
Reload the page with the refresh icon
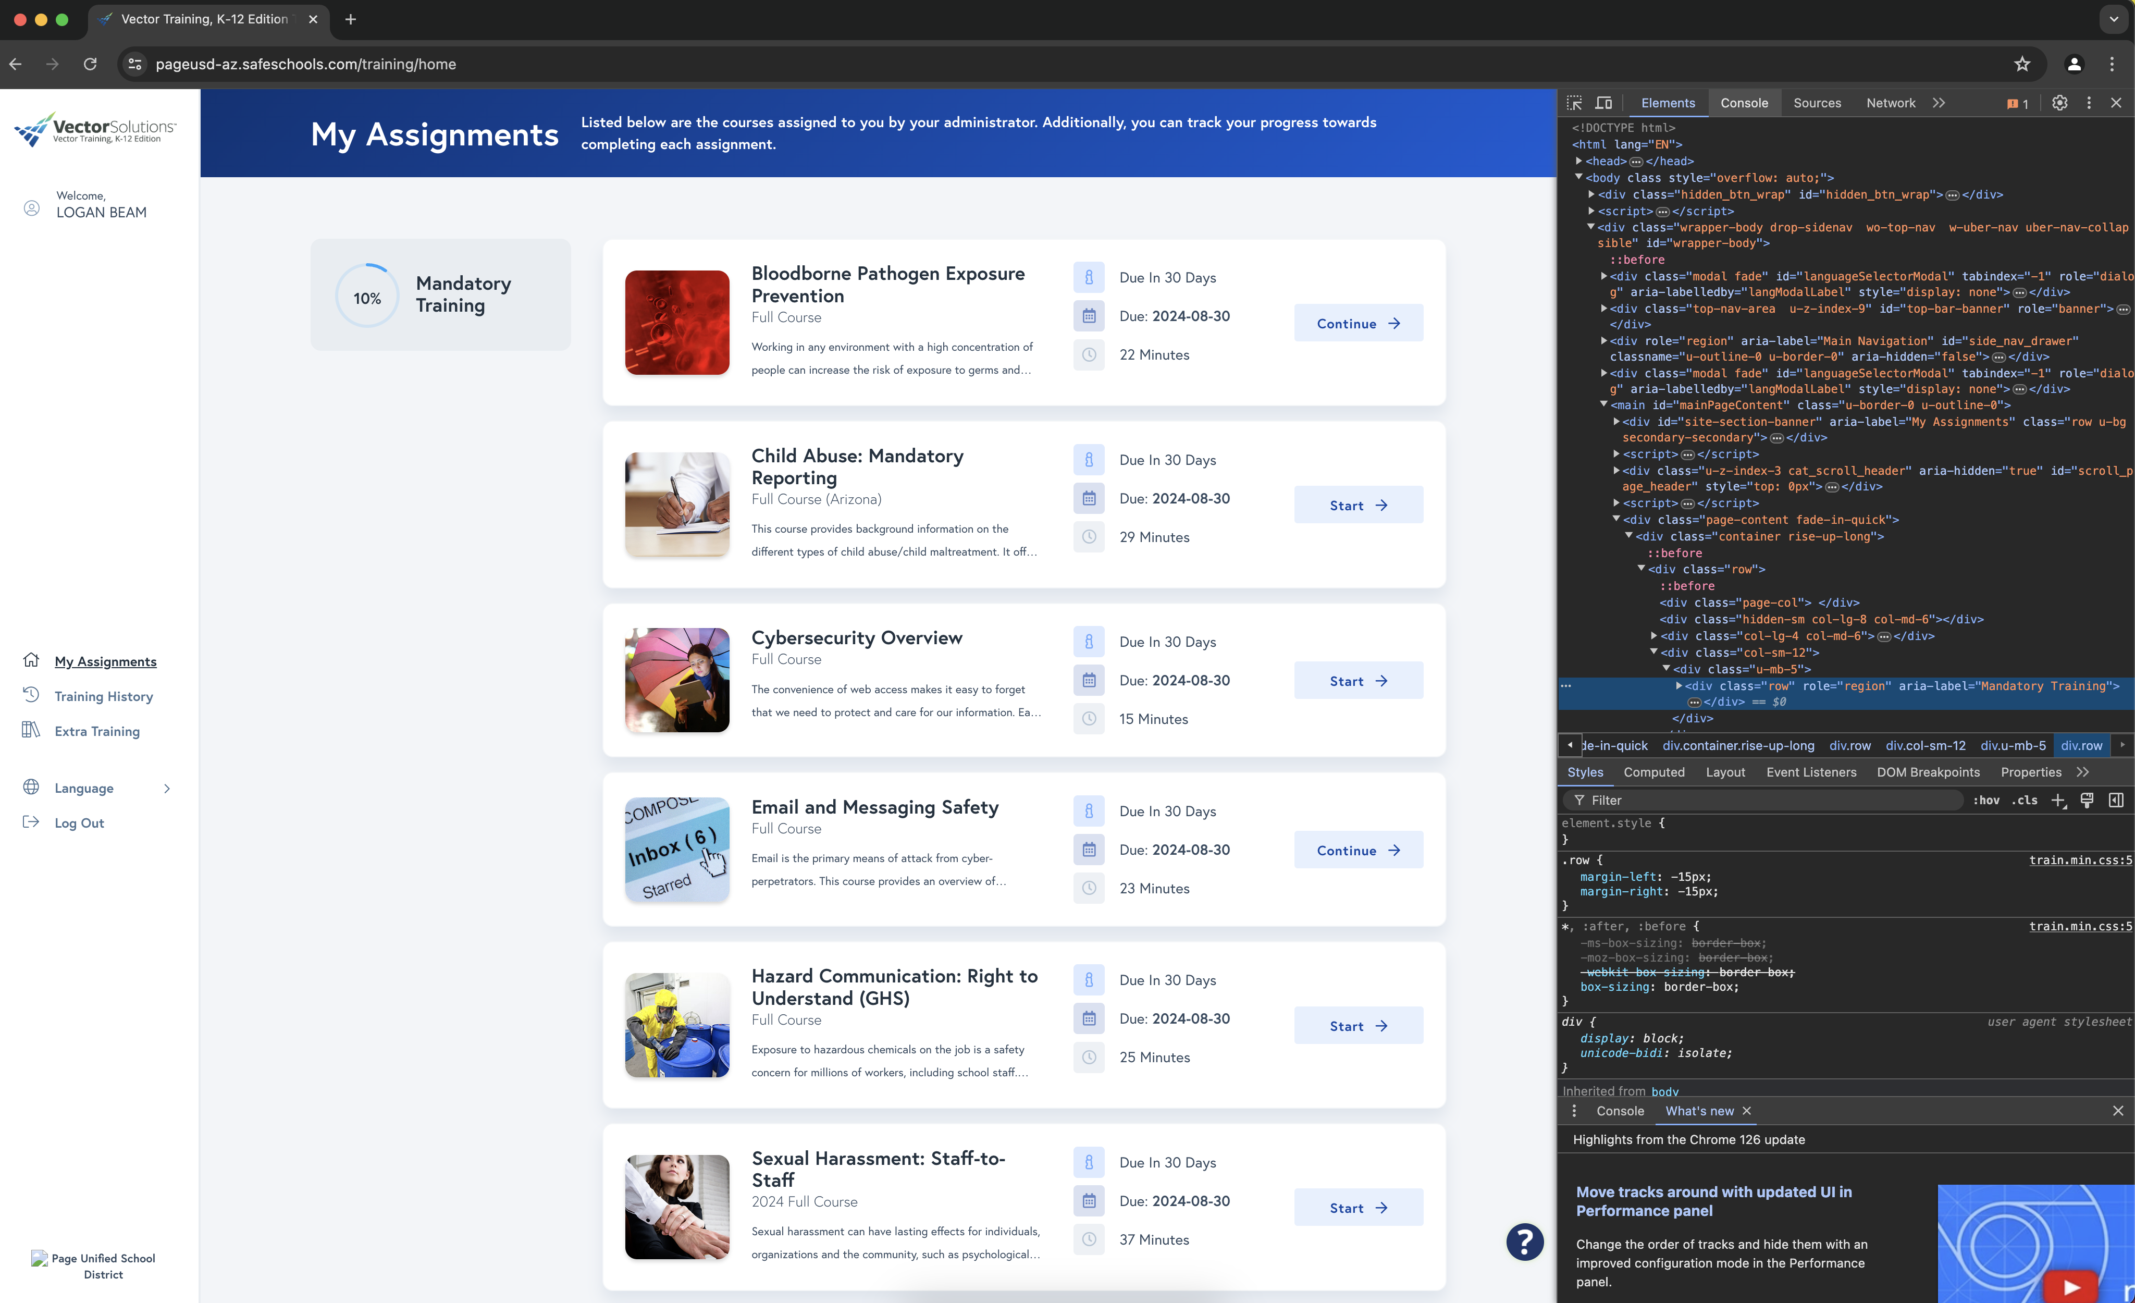[90, 64]
